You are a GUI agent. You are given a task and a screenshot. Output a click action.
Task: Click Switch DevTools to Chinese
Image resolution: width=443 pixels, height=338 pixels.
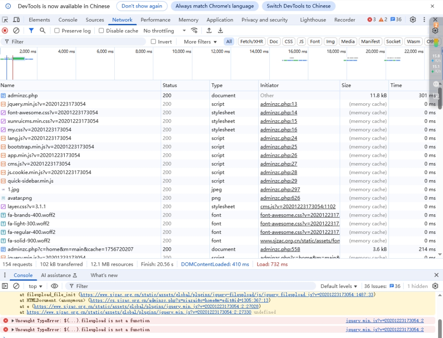(298, 6)
